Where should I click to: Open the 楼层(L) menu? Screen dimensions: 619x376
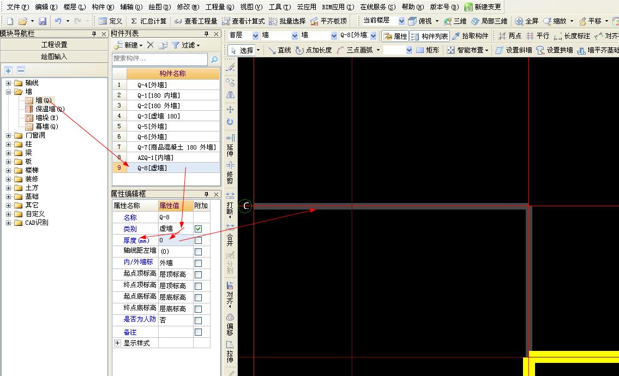(x=75, y=7)
